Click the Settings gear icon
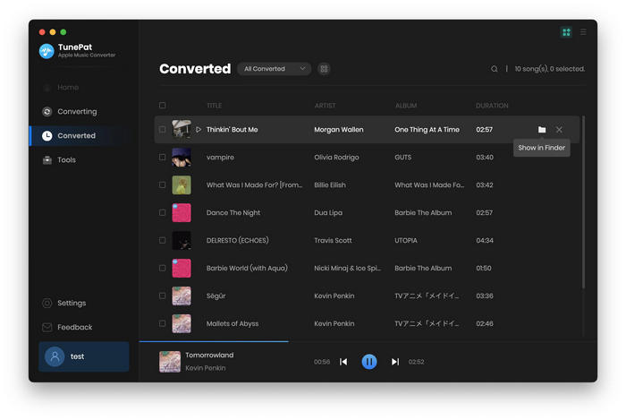626x420 pixels. (x=47, y=303)
